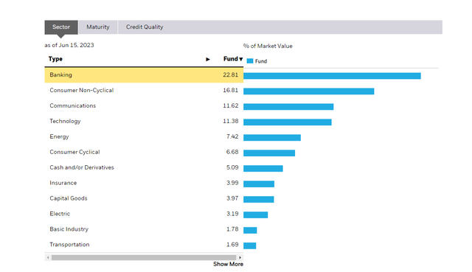Select the Technology row label

[x=65, y=121]
